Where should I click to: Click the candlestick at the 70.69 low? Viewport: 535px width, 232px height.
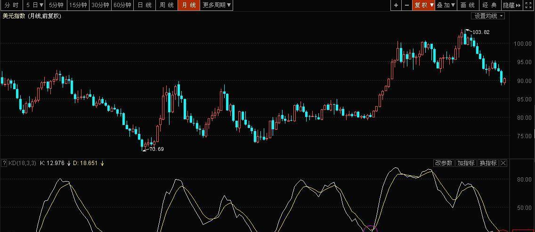[x=143, y=143]
